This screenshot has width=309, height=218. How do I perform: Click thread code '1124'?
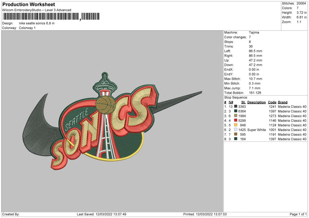pyautogui.click(x=272, y=125)
